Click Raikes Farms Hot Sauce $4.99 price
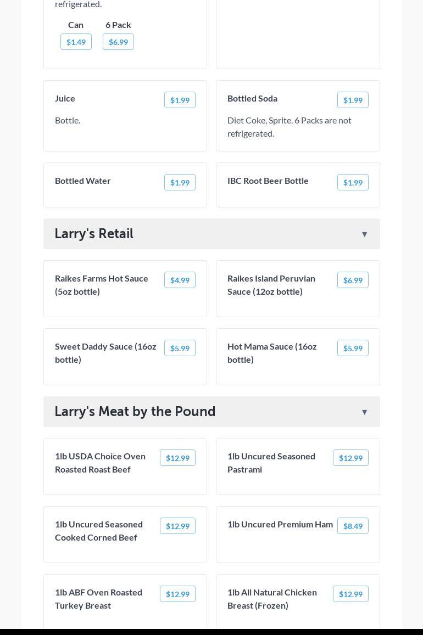 click(x=180, y=280)
